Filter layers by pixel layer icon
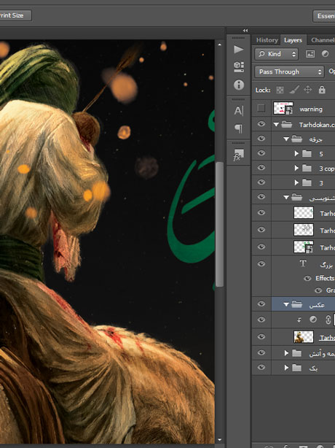 pos(310,54)
